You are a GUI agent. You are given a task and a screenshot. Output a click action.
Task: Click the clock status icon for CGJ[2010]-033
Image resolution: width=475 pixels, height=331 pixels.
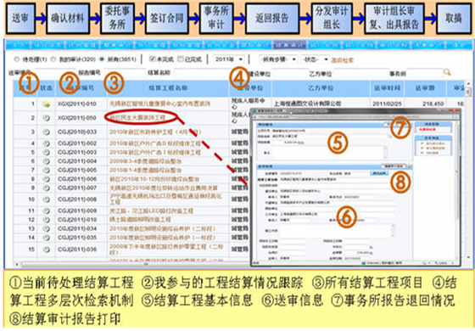(46, 132)
